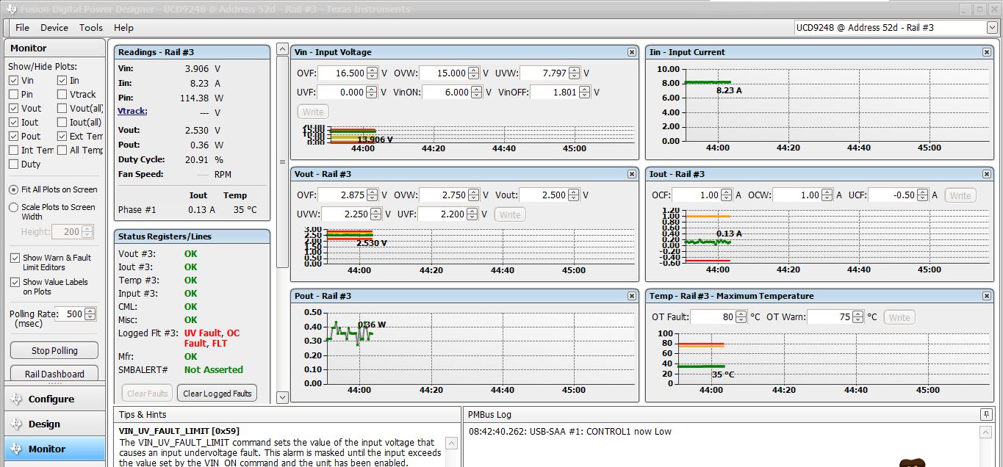
Task: Click the Stop Polling button
Action: click(x=54, y=351)
